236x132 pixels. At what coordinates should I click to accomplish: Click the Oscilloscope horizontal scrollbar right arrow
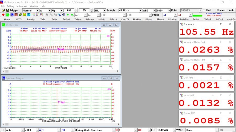click(118, 71)
